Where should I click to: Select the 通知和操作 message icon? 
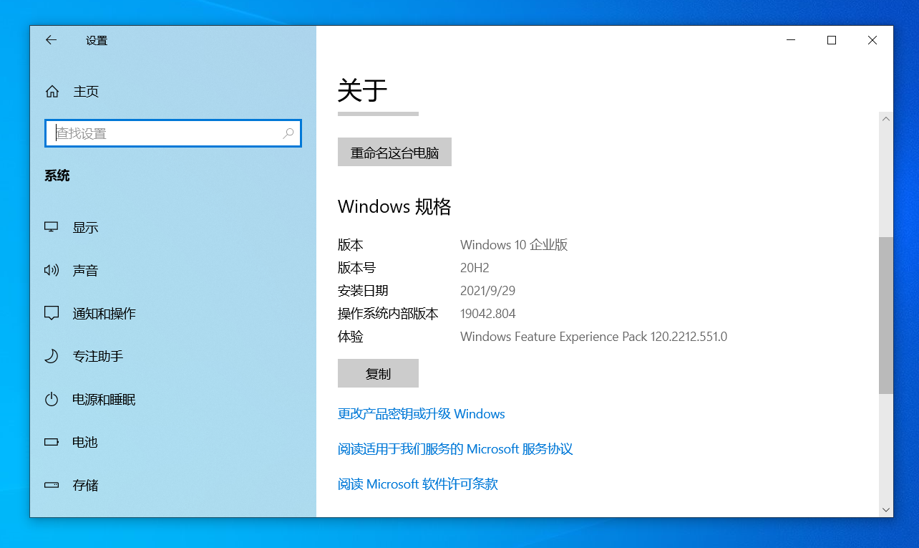click(52, 313)
